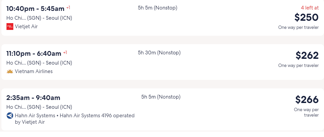Click the Vietjet Air airline name
The image size is (324, 137).
pyautogui.click(x=26, y=27)
